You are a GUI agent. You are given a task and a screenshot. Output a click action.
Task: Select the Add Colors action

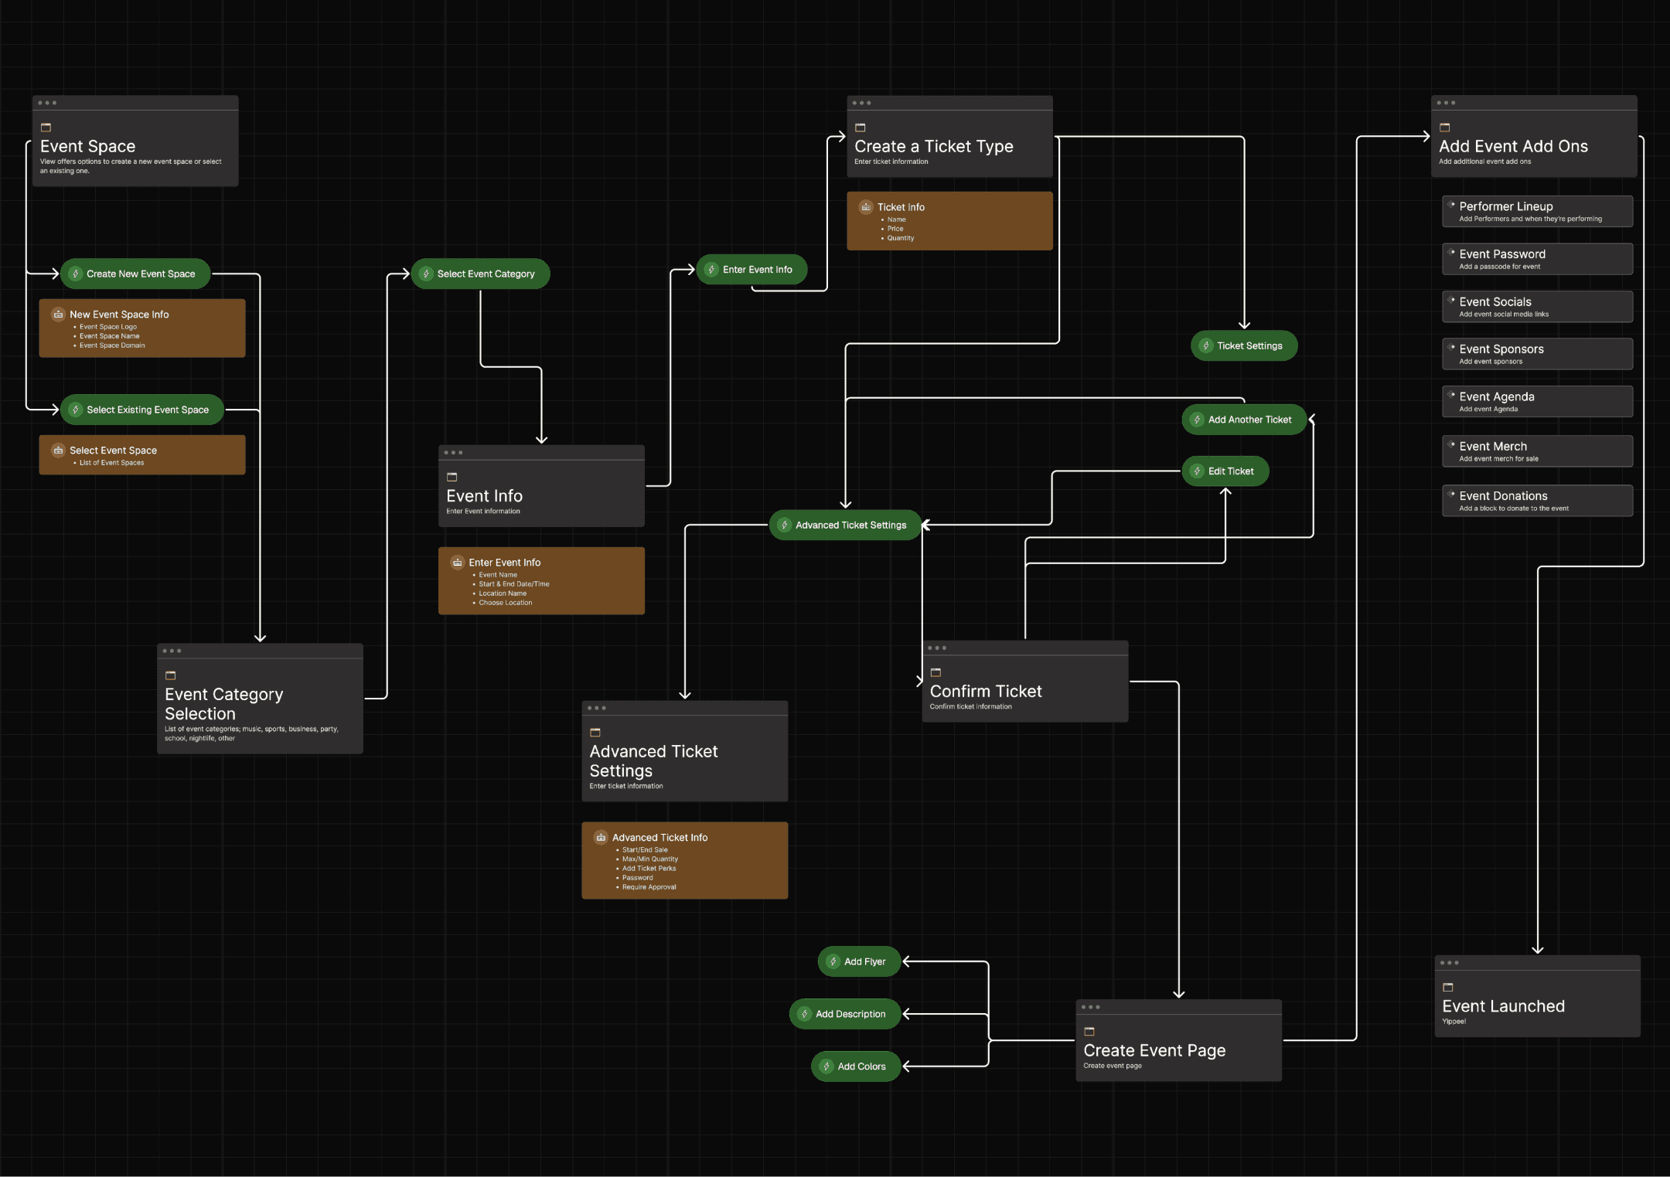[x=855, y=1066]
